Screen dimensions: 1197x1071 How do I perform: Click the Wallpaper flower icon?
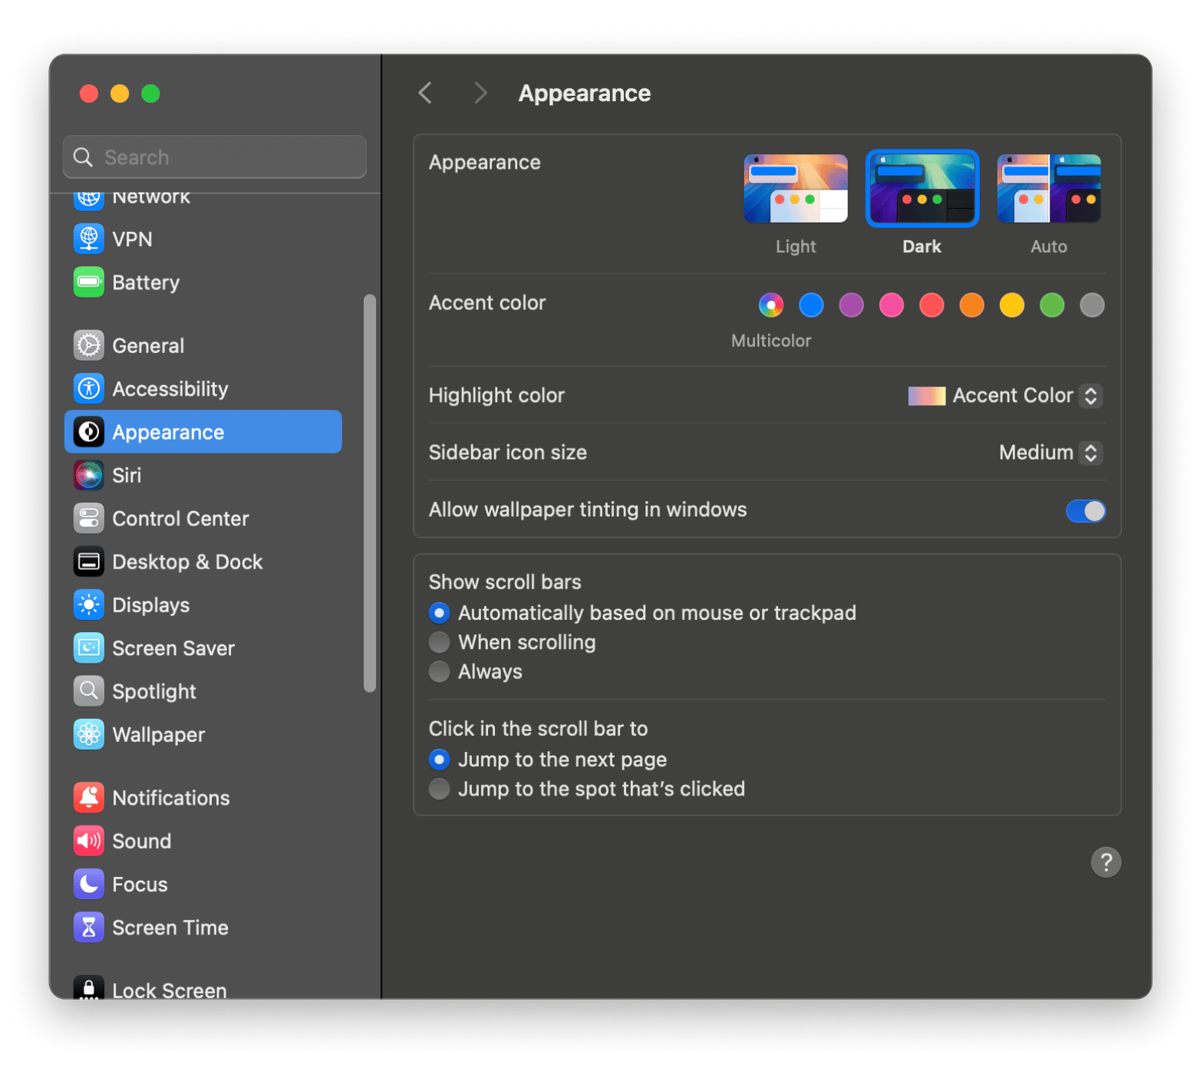click(89, 734)
